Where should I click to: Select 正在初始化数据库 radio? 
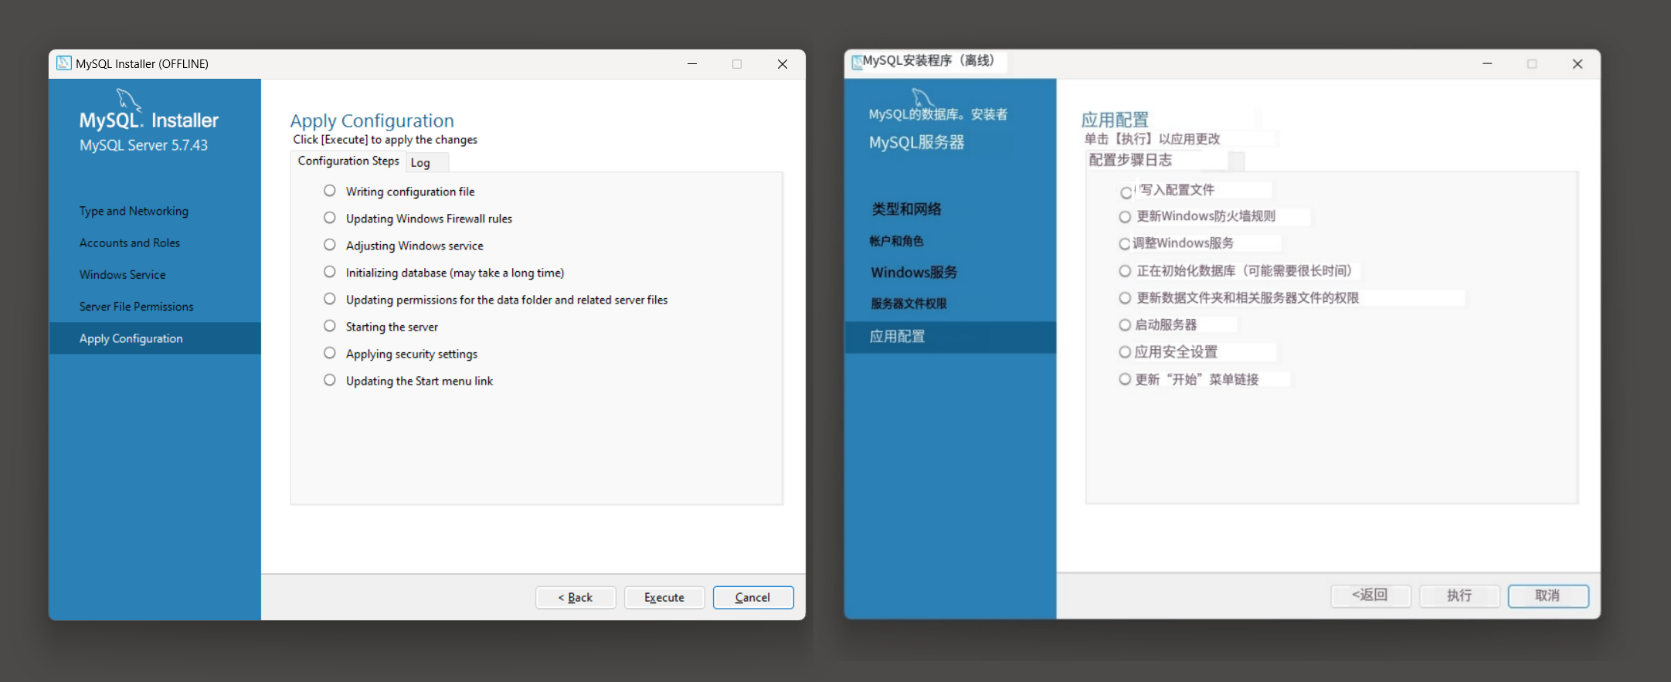[1125, 271]
